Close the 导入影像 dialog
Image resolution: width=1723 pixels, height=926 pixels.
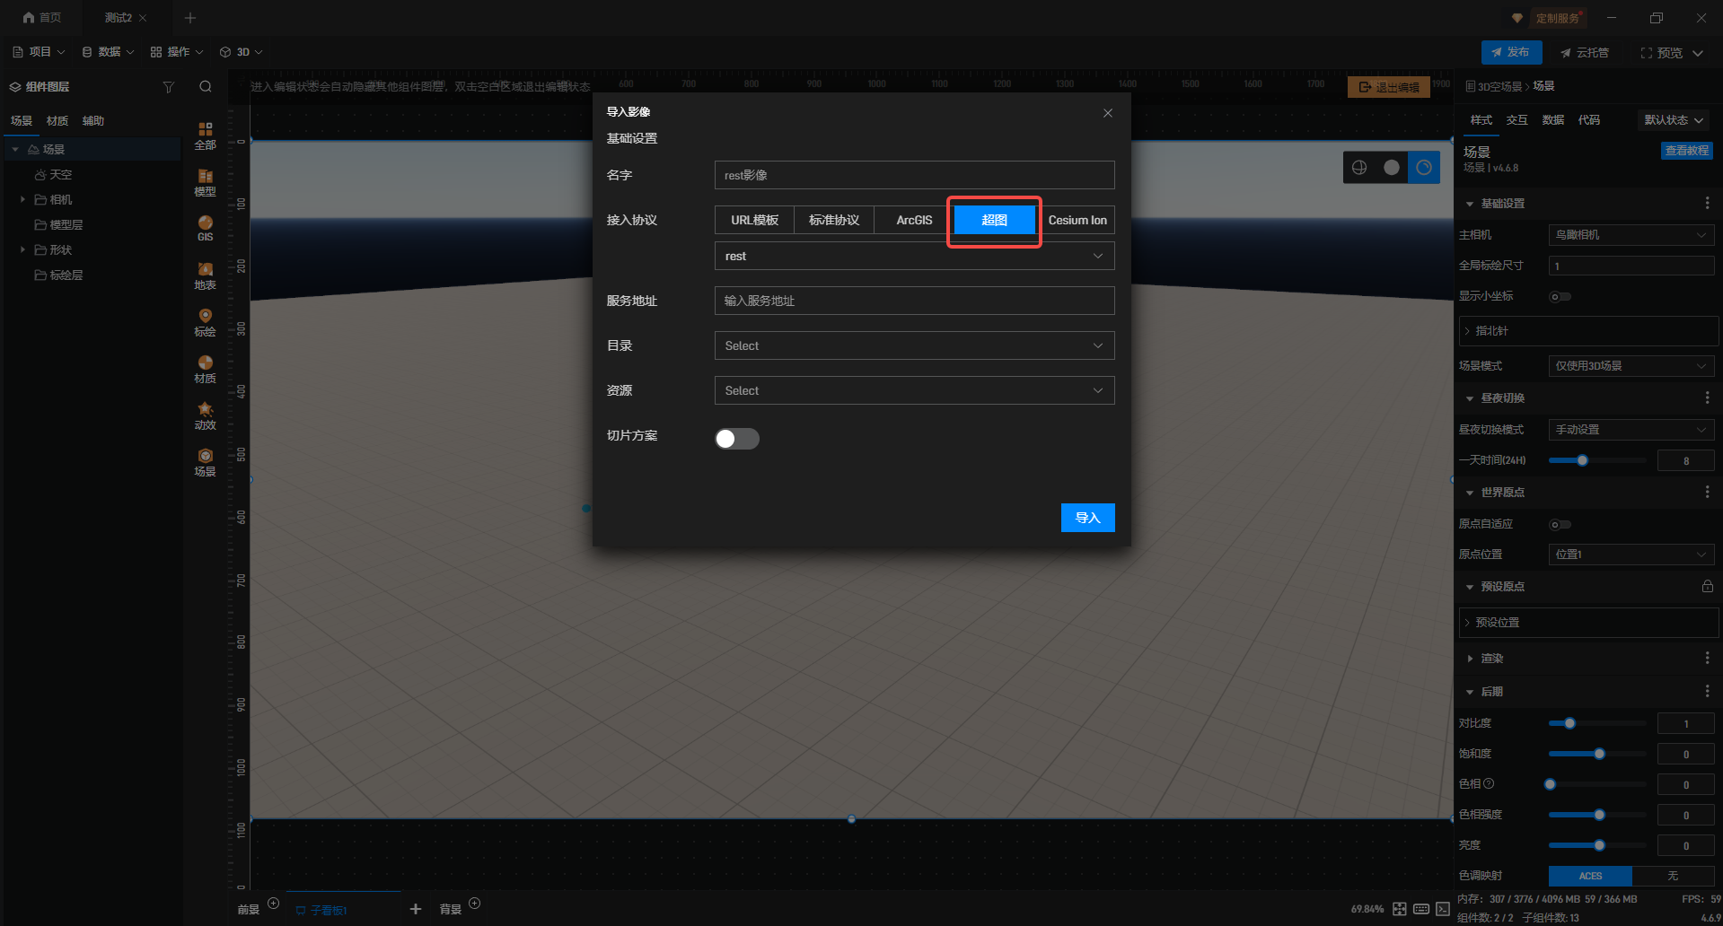(x=1107, y=113)
